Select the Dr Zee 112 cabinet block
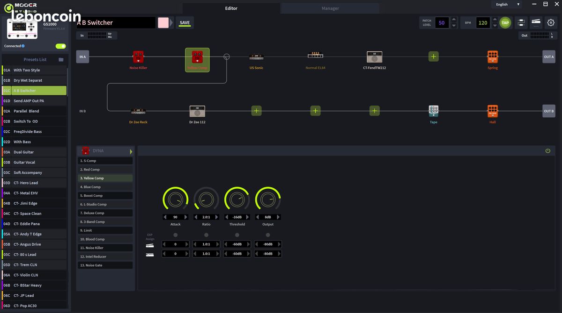562x313 pixels. 197,111
